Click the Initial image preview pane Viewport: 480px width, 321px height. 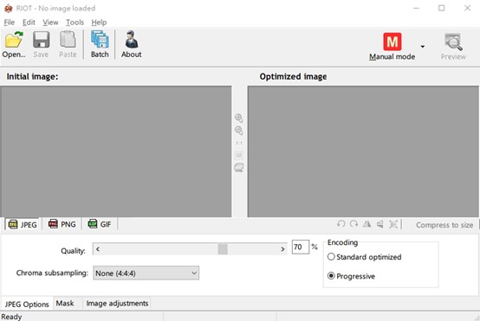[116, 151]
